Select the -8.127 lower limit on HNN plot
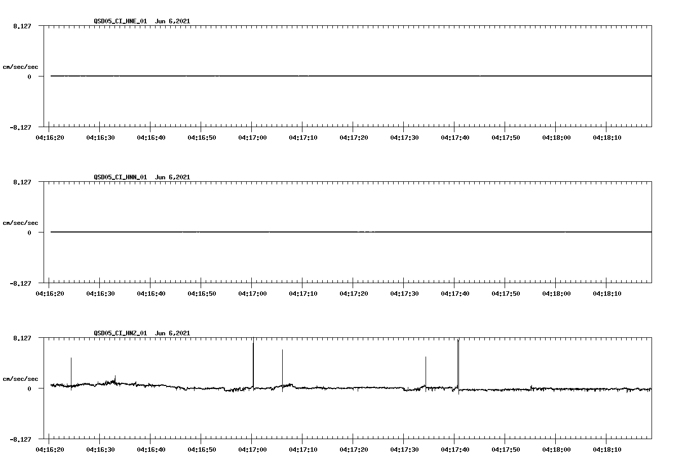This screenshot has width=688, height=468. point(21,284)
